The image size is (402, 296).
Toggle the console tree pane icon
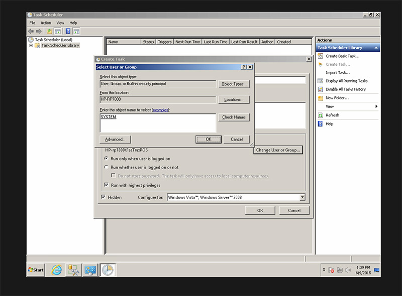coord(58,32)
